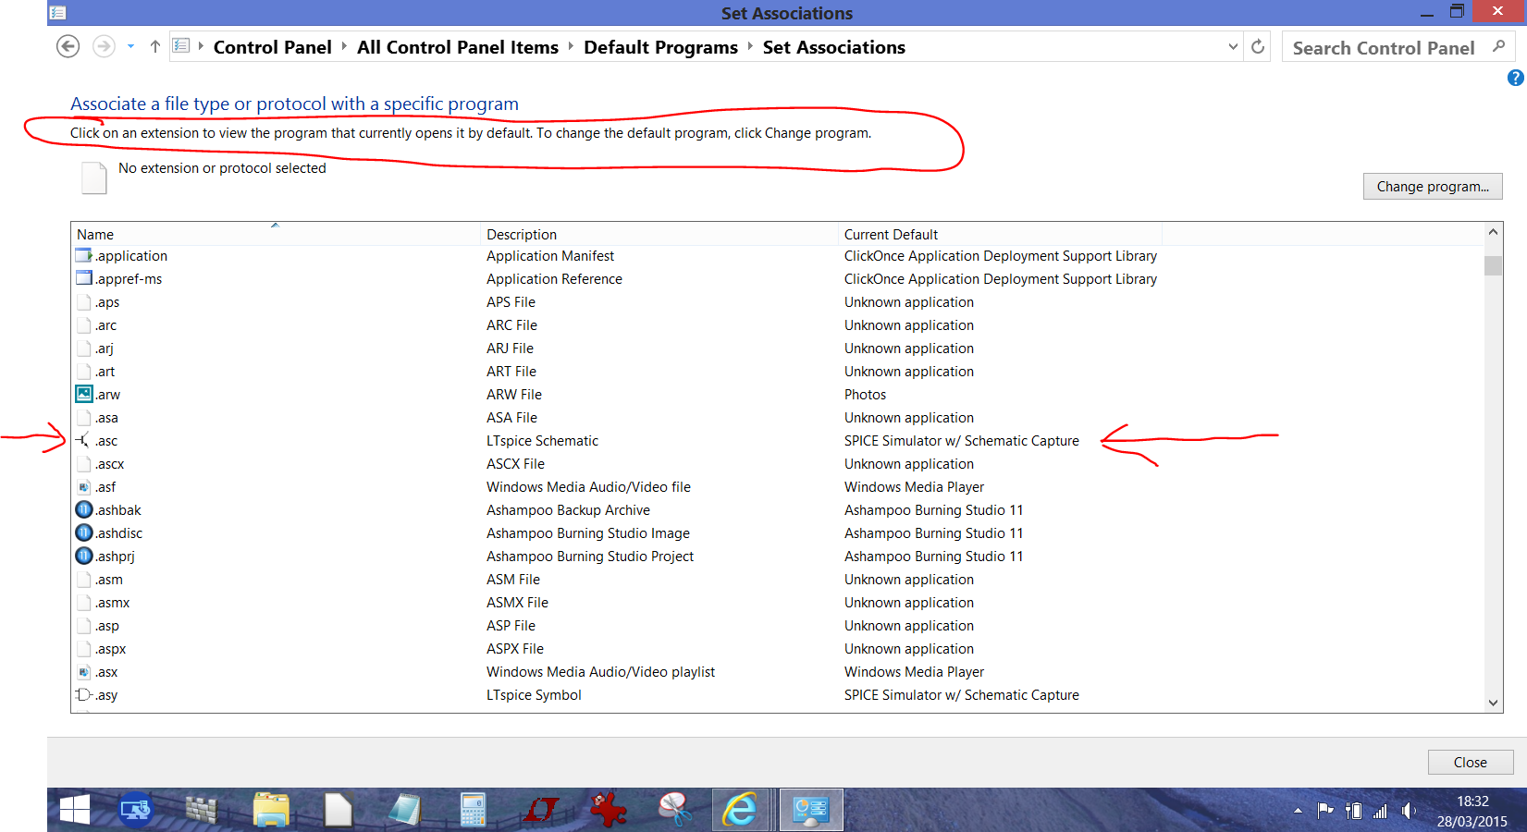
Task: Open Default Programs breadcrumb
Action: pyautogui.click(x=660, y=47)
